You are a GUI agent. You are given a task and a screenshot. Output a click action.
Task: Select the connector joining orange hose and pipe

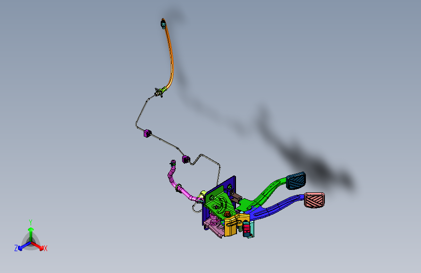pyautogui.click(x=160, y=92)
